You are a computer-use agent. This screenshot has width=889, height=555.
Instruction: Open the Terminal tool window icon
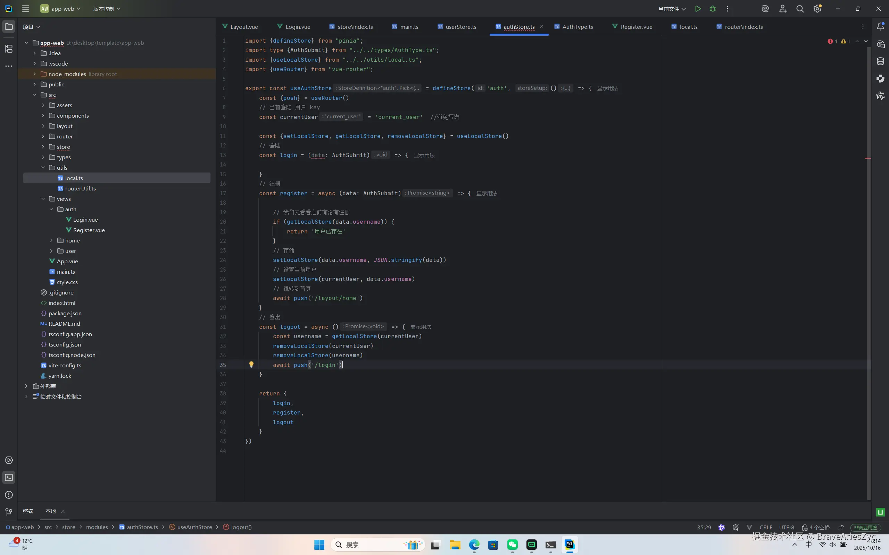9,478
